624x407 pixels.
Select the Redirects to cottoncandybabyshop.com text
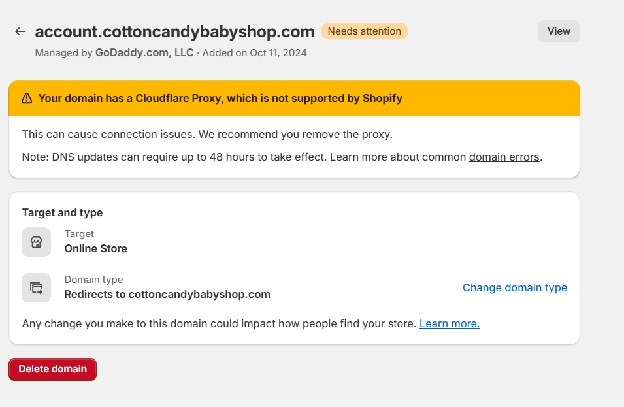tap(167, 294)
